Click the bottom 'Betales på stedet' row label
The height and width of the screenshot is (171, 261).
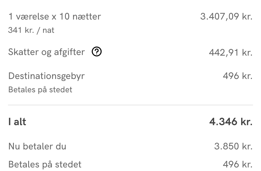click(x=45, y=164)
